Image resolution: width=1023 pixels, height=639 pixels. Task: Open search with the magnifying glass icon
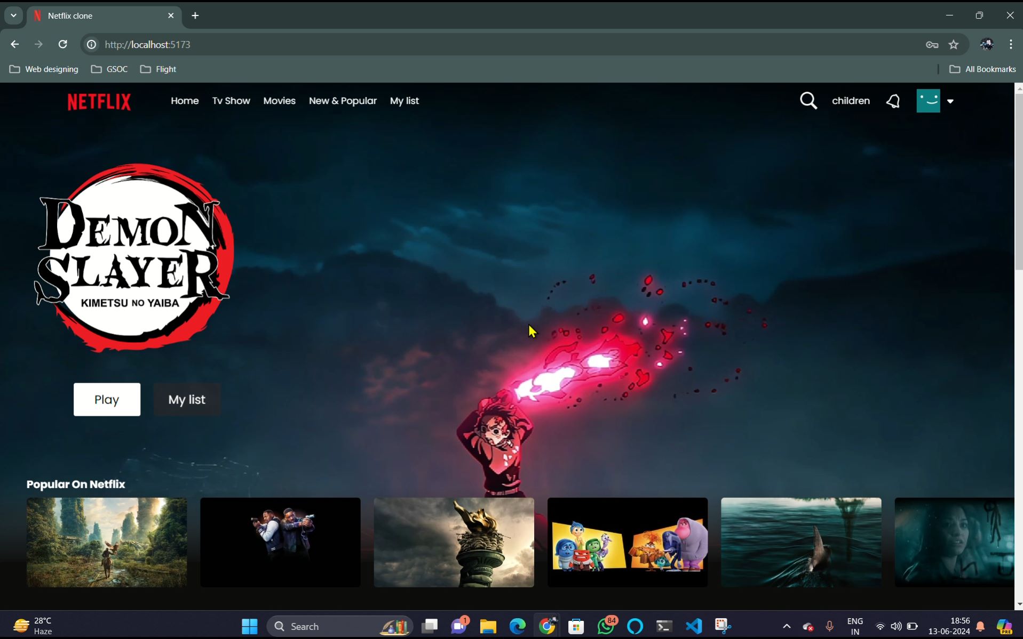tap(808, 100)
